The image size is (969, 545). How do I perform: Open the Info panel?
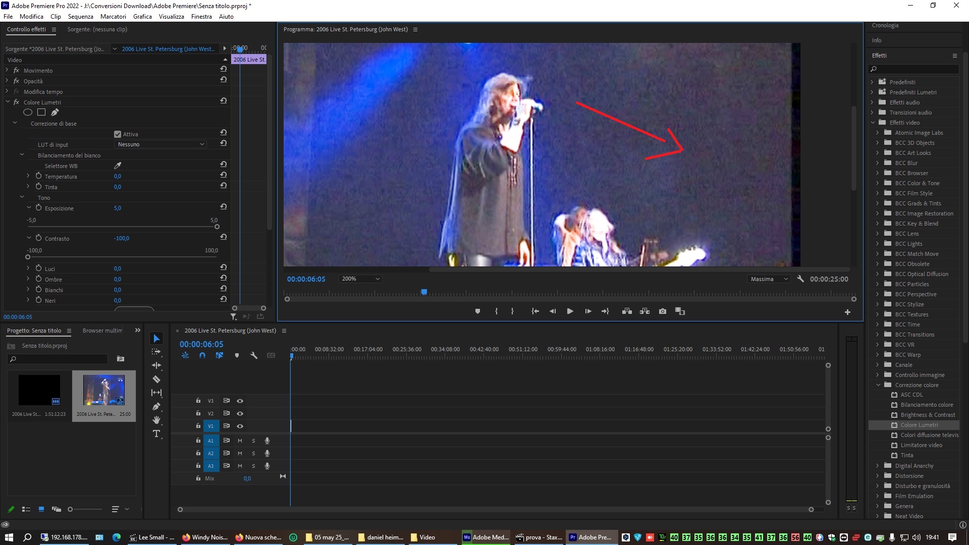pos(877,40)
